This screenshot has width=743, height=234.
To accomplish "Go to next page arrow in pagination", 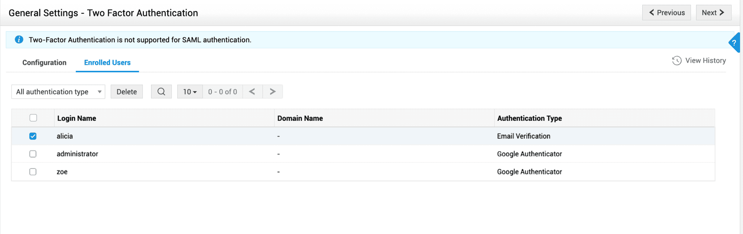I will (273, 92).
